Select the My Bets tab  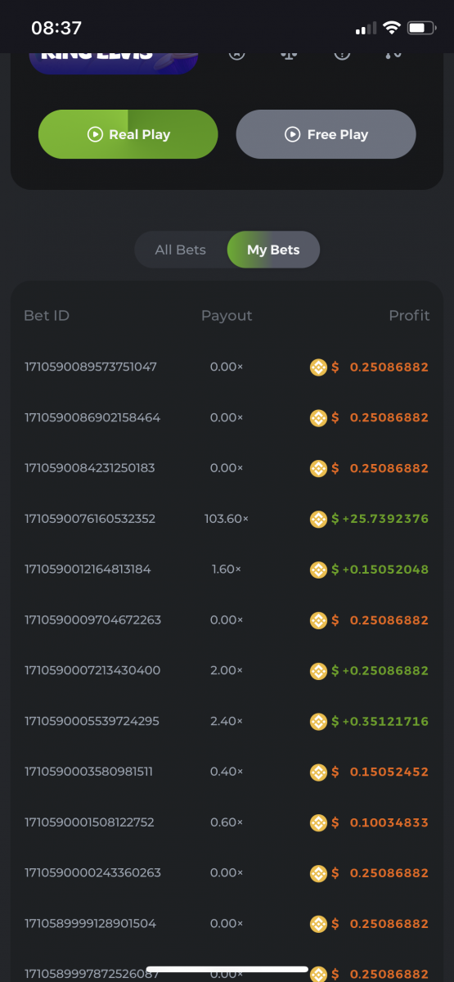click(273, 250)
